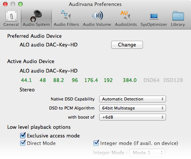Screen dimensions: 191x159
Task: Open Native DSD Capability dropdown
Action: 132,99
